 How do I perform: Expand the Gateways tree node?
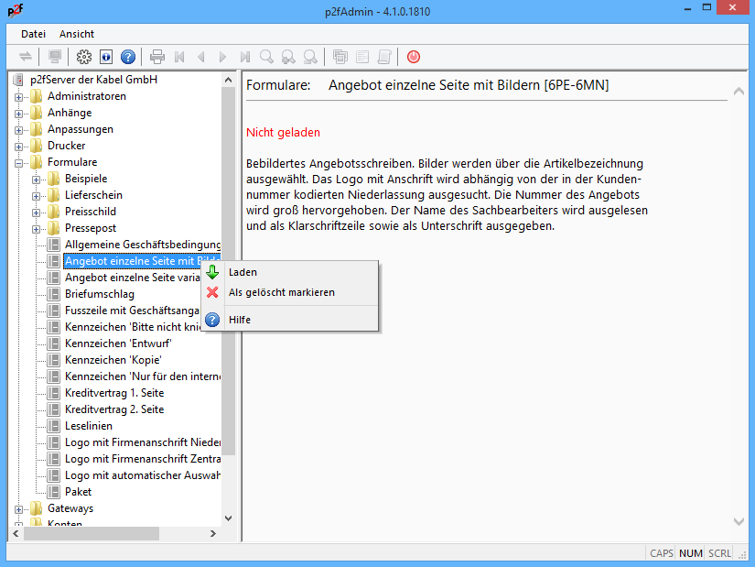click(19, 509)
